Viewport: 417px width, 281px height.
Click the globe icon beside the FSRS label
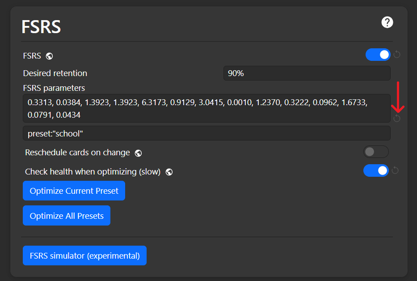50,56
